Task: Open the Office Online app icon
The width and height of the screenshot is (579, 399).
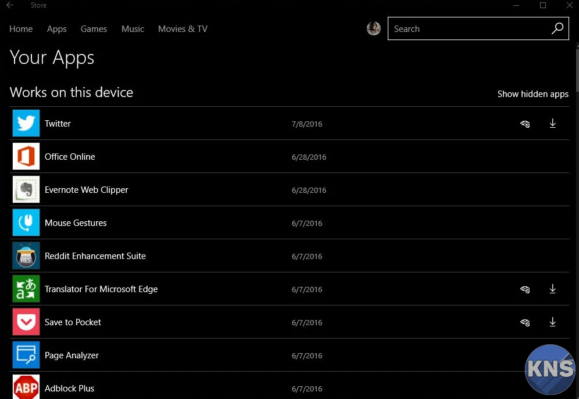Action: click(26, 156)
